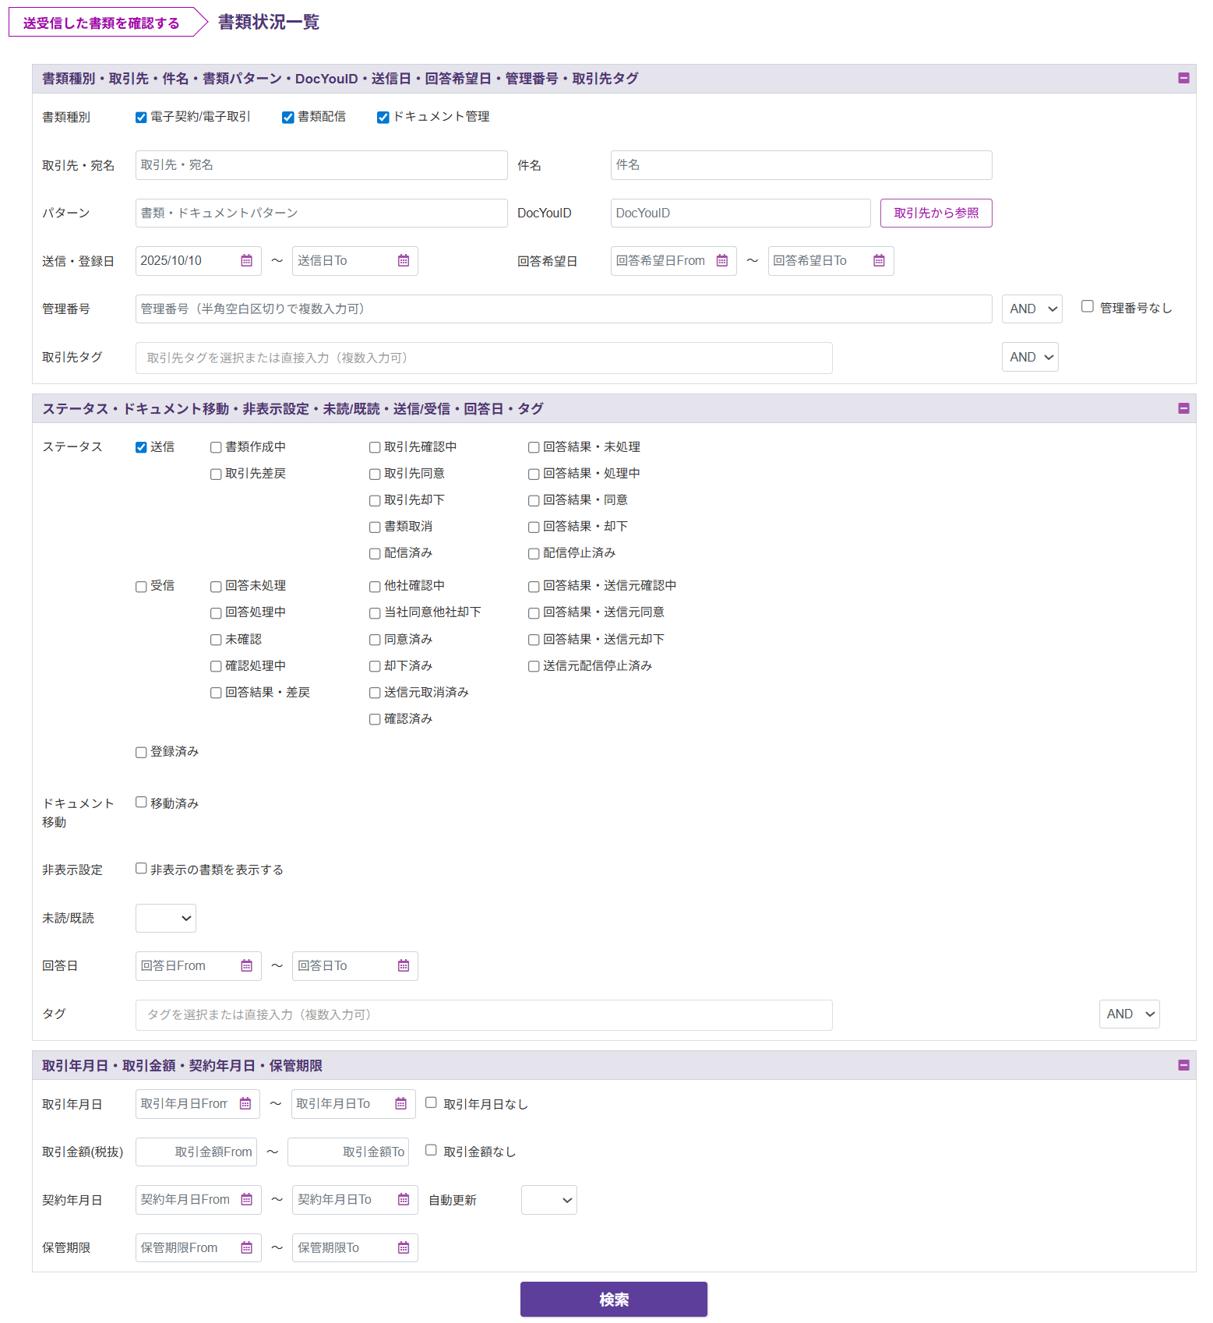Open calendar icon in 保管期限To field
Screen dimensions: 1213x1323
tap(404, 1248)
